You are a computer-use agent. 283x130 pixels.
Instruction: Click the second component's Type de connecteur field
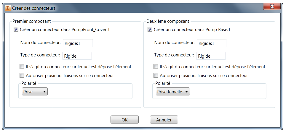click(211, 56)
